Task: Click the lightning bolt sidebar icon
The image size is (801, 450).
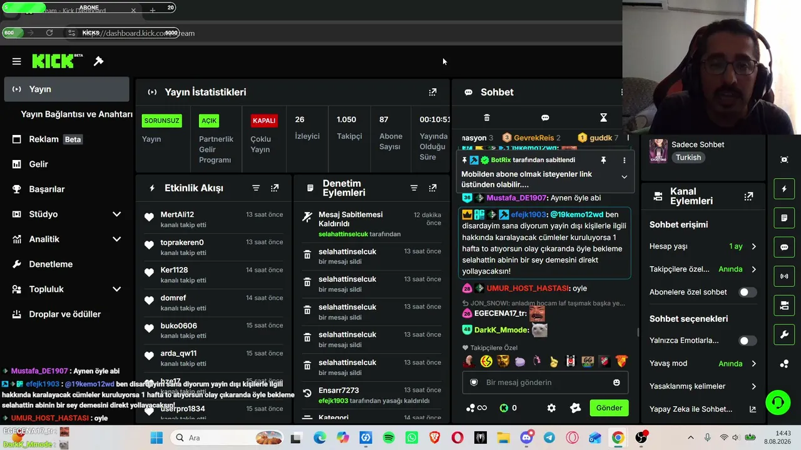Action: 784,189
